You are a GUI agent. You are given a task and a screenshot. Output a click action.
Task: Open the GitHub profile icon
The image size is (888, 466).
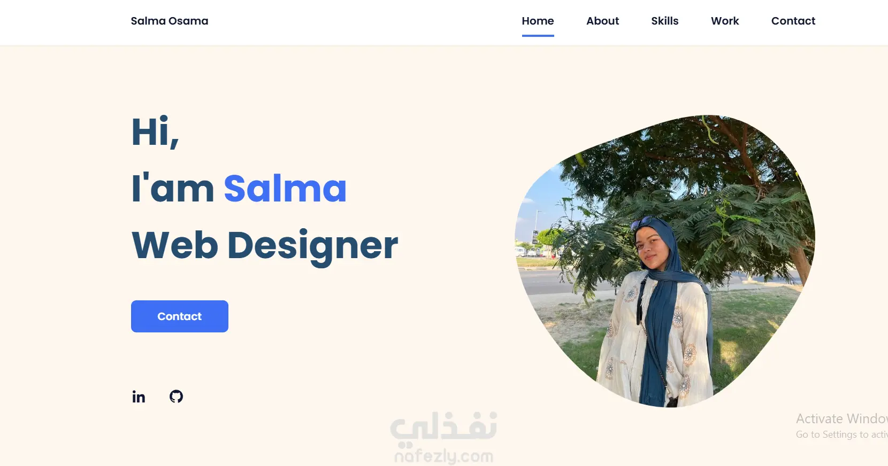click(176, 397)
